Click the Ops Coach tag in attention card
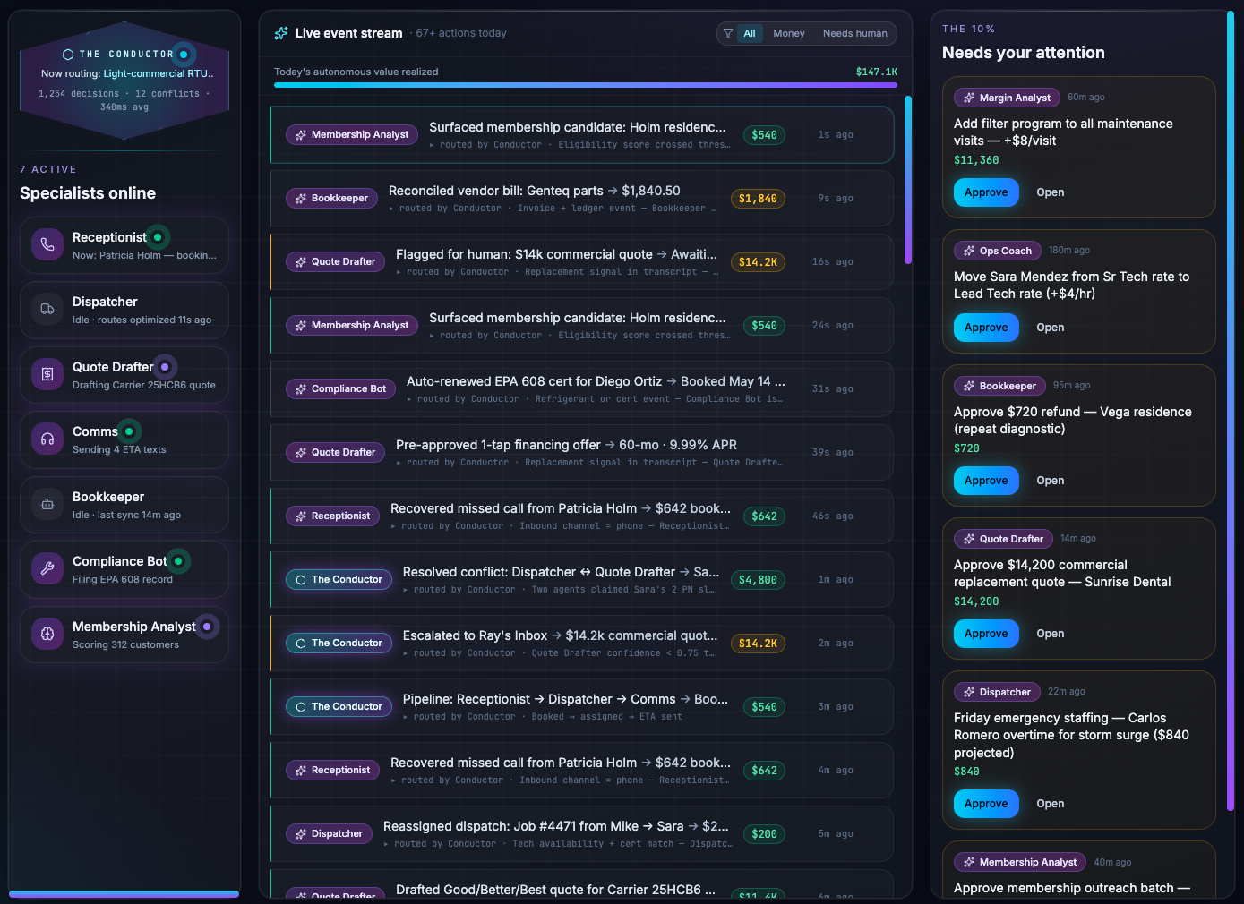Viewport: 1244px width, 904px height. (997, 251)
